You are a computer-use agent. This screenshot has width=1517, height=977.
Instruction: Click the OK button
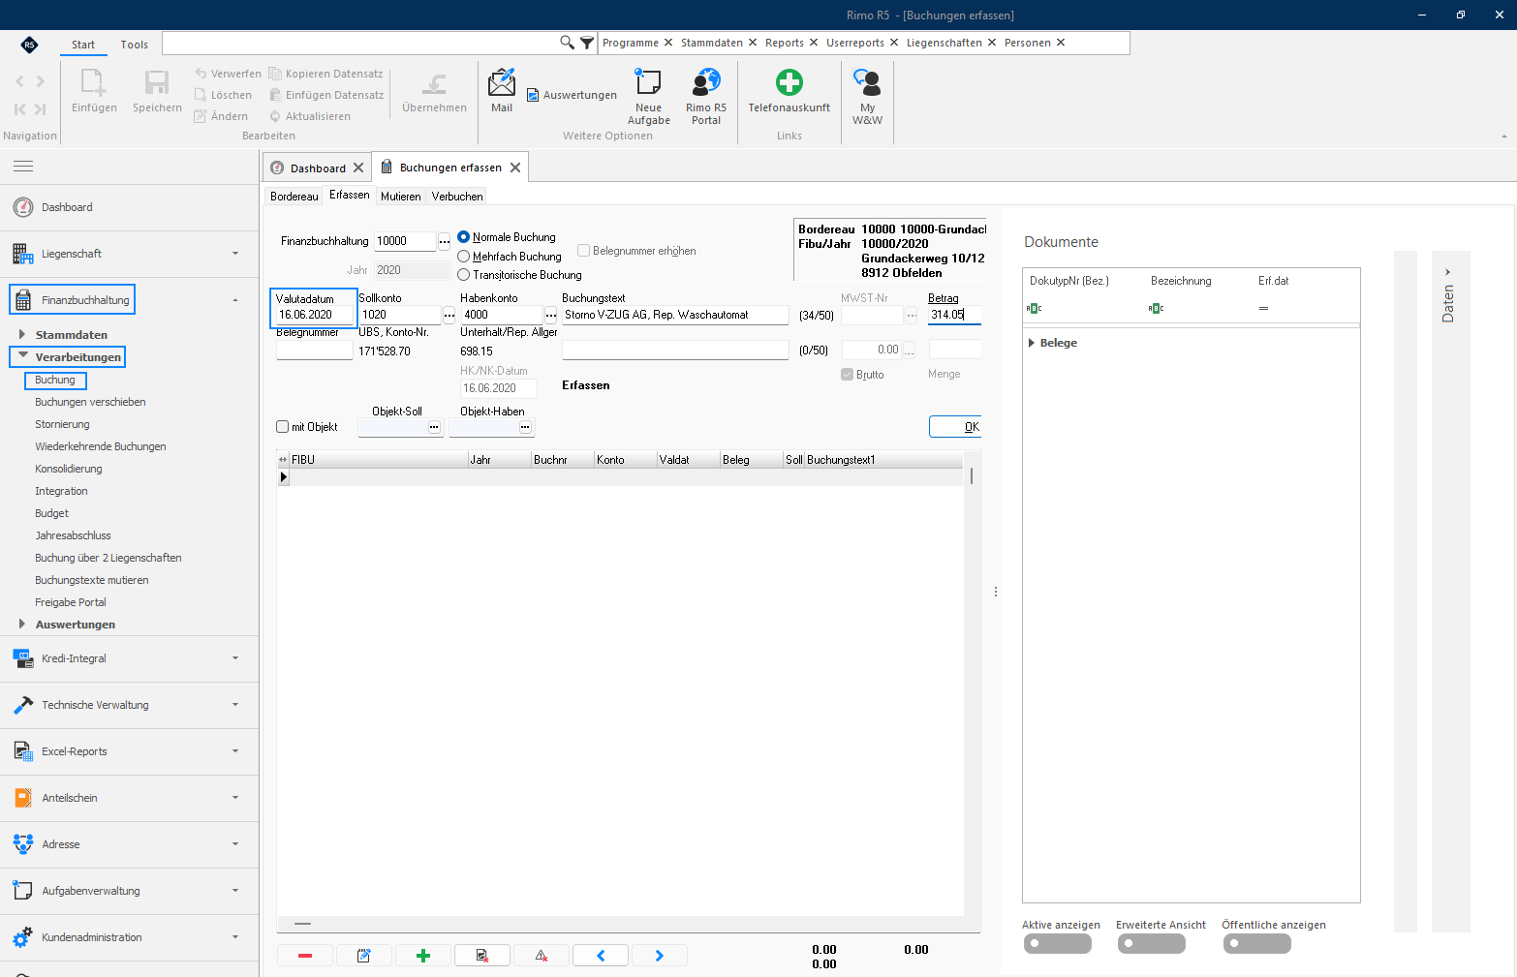(956, 427)
